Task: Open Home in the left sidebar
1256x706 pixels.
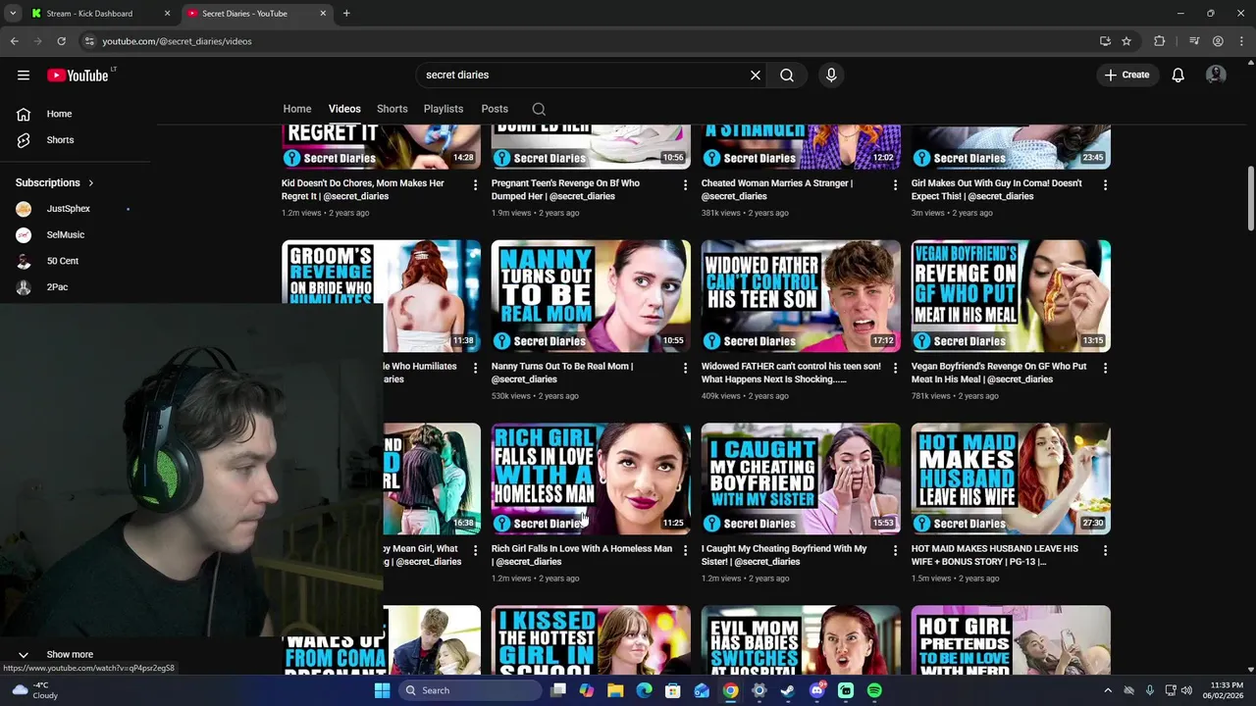Action: tap(60, 114)
